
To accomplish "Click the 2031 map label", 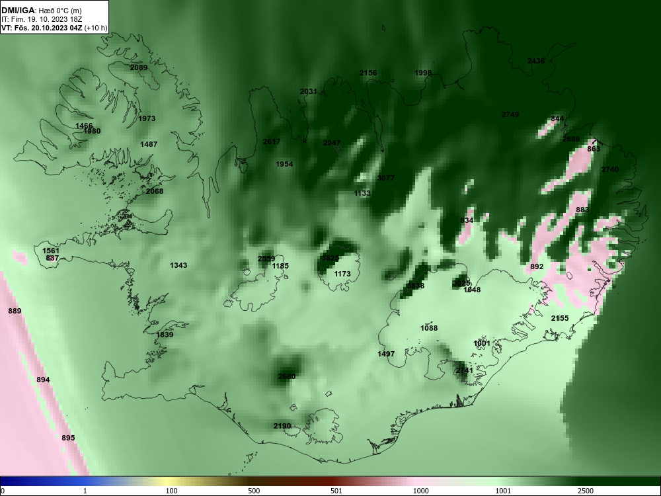I will 309,91.
